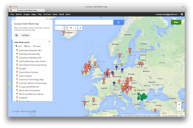Toggle Code Week events layer checkbox
Image resolution: width=193 pixels, height=128 pixels.
point(49,41)
